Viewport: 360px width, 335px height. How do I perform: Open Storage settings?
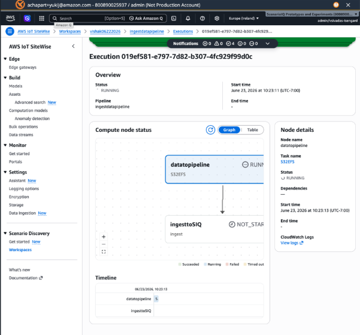pyautogui.click(x=16, y=205)
